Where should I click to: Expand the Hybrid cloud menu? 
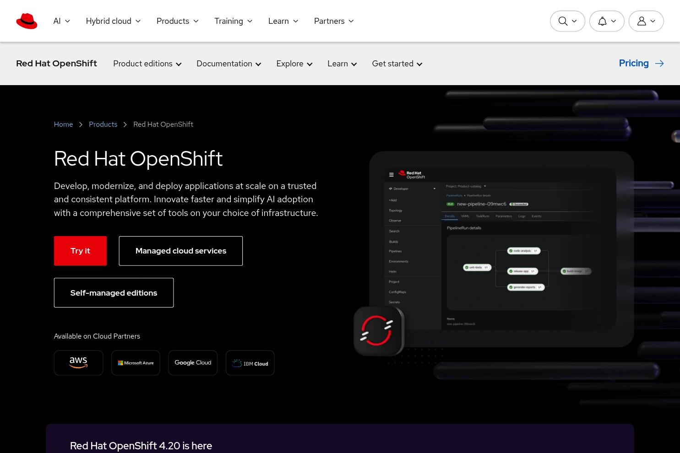113,21
